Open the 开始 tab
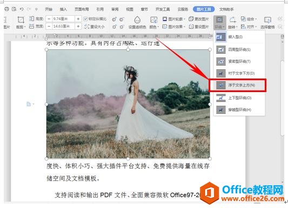288x208 pixels. coord(49,9)
